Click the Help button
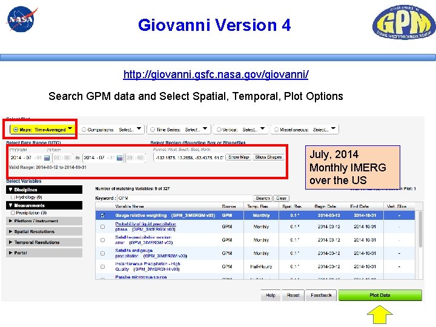436x327 pixels. 271,295
